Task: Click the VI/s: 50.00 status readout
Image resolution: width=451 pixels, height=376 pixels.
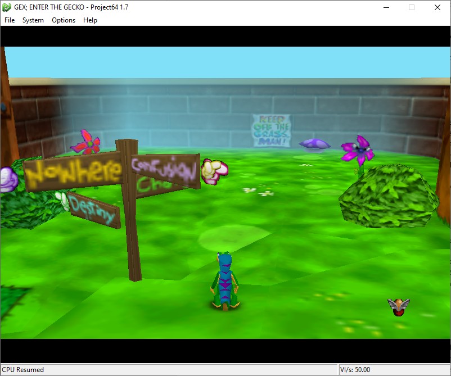Action: pyautogui.click(x=355, y=370)
